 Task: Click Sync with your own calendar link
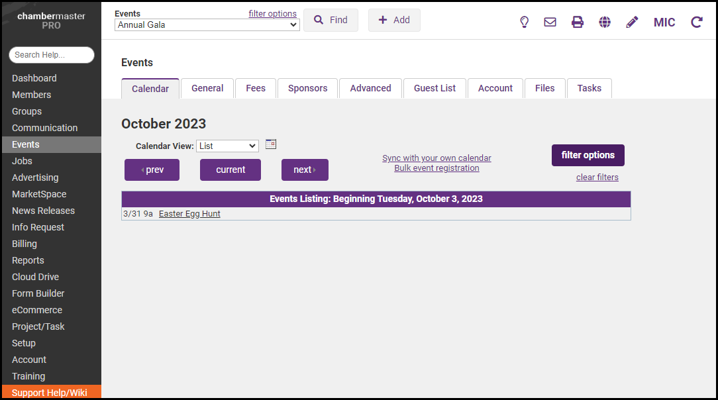436,158
